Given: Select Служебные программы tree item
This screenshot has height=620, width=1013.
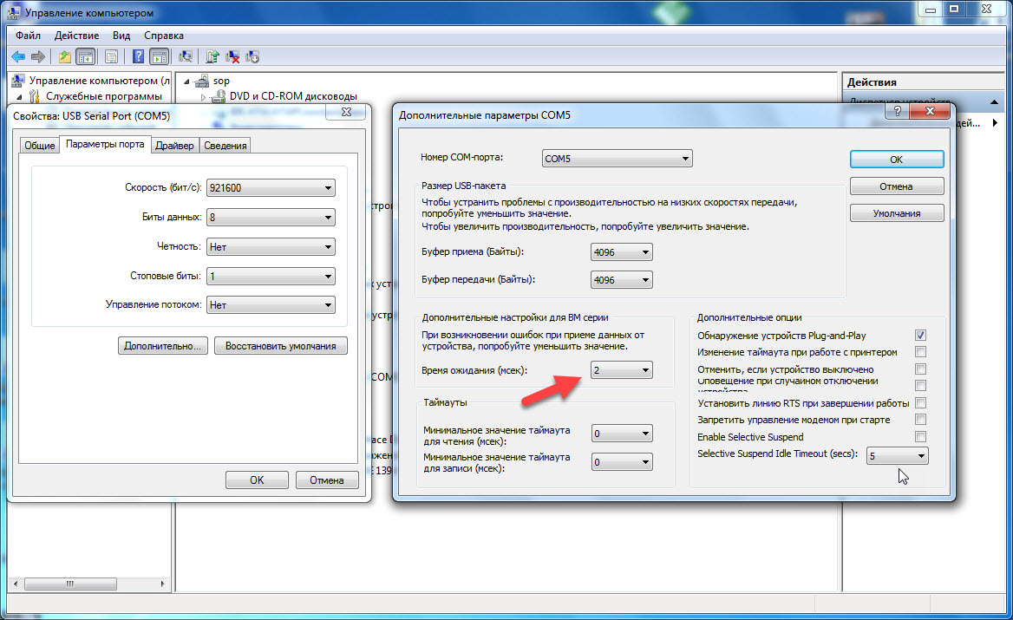Looking at the screenshot, I should tap(104, 96).
